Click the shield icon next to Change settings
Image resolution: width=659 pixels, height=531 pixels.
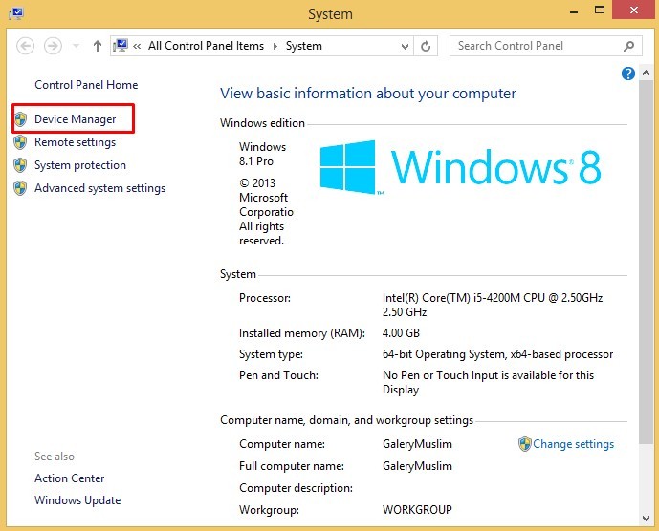pos(524,444)
